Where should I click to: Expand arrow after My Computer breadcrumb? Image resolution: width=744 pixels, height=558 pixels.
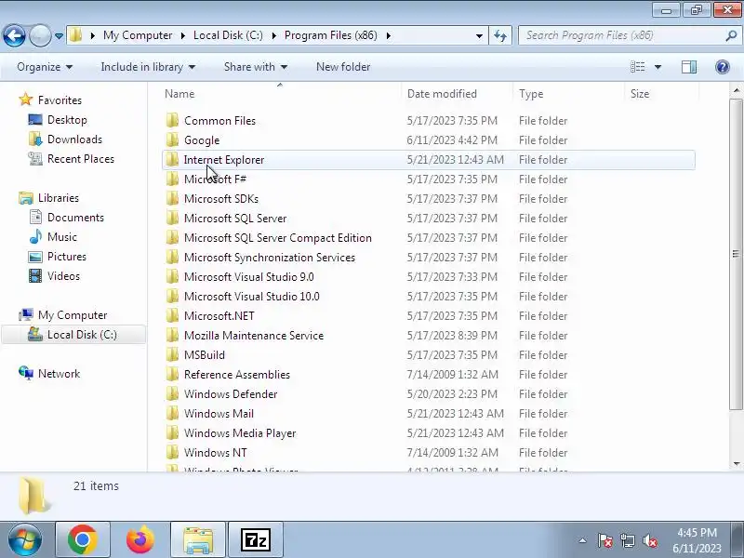pyautogui.click(x=182, y=35)
